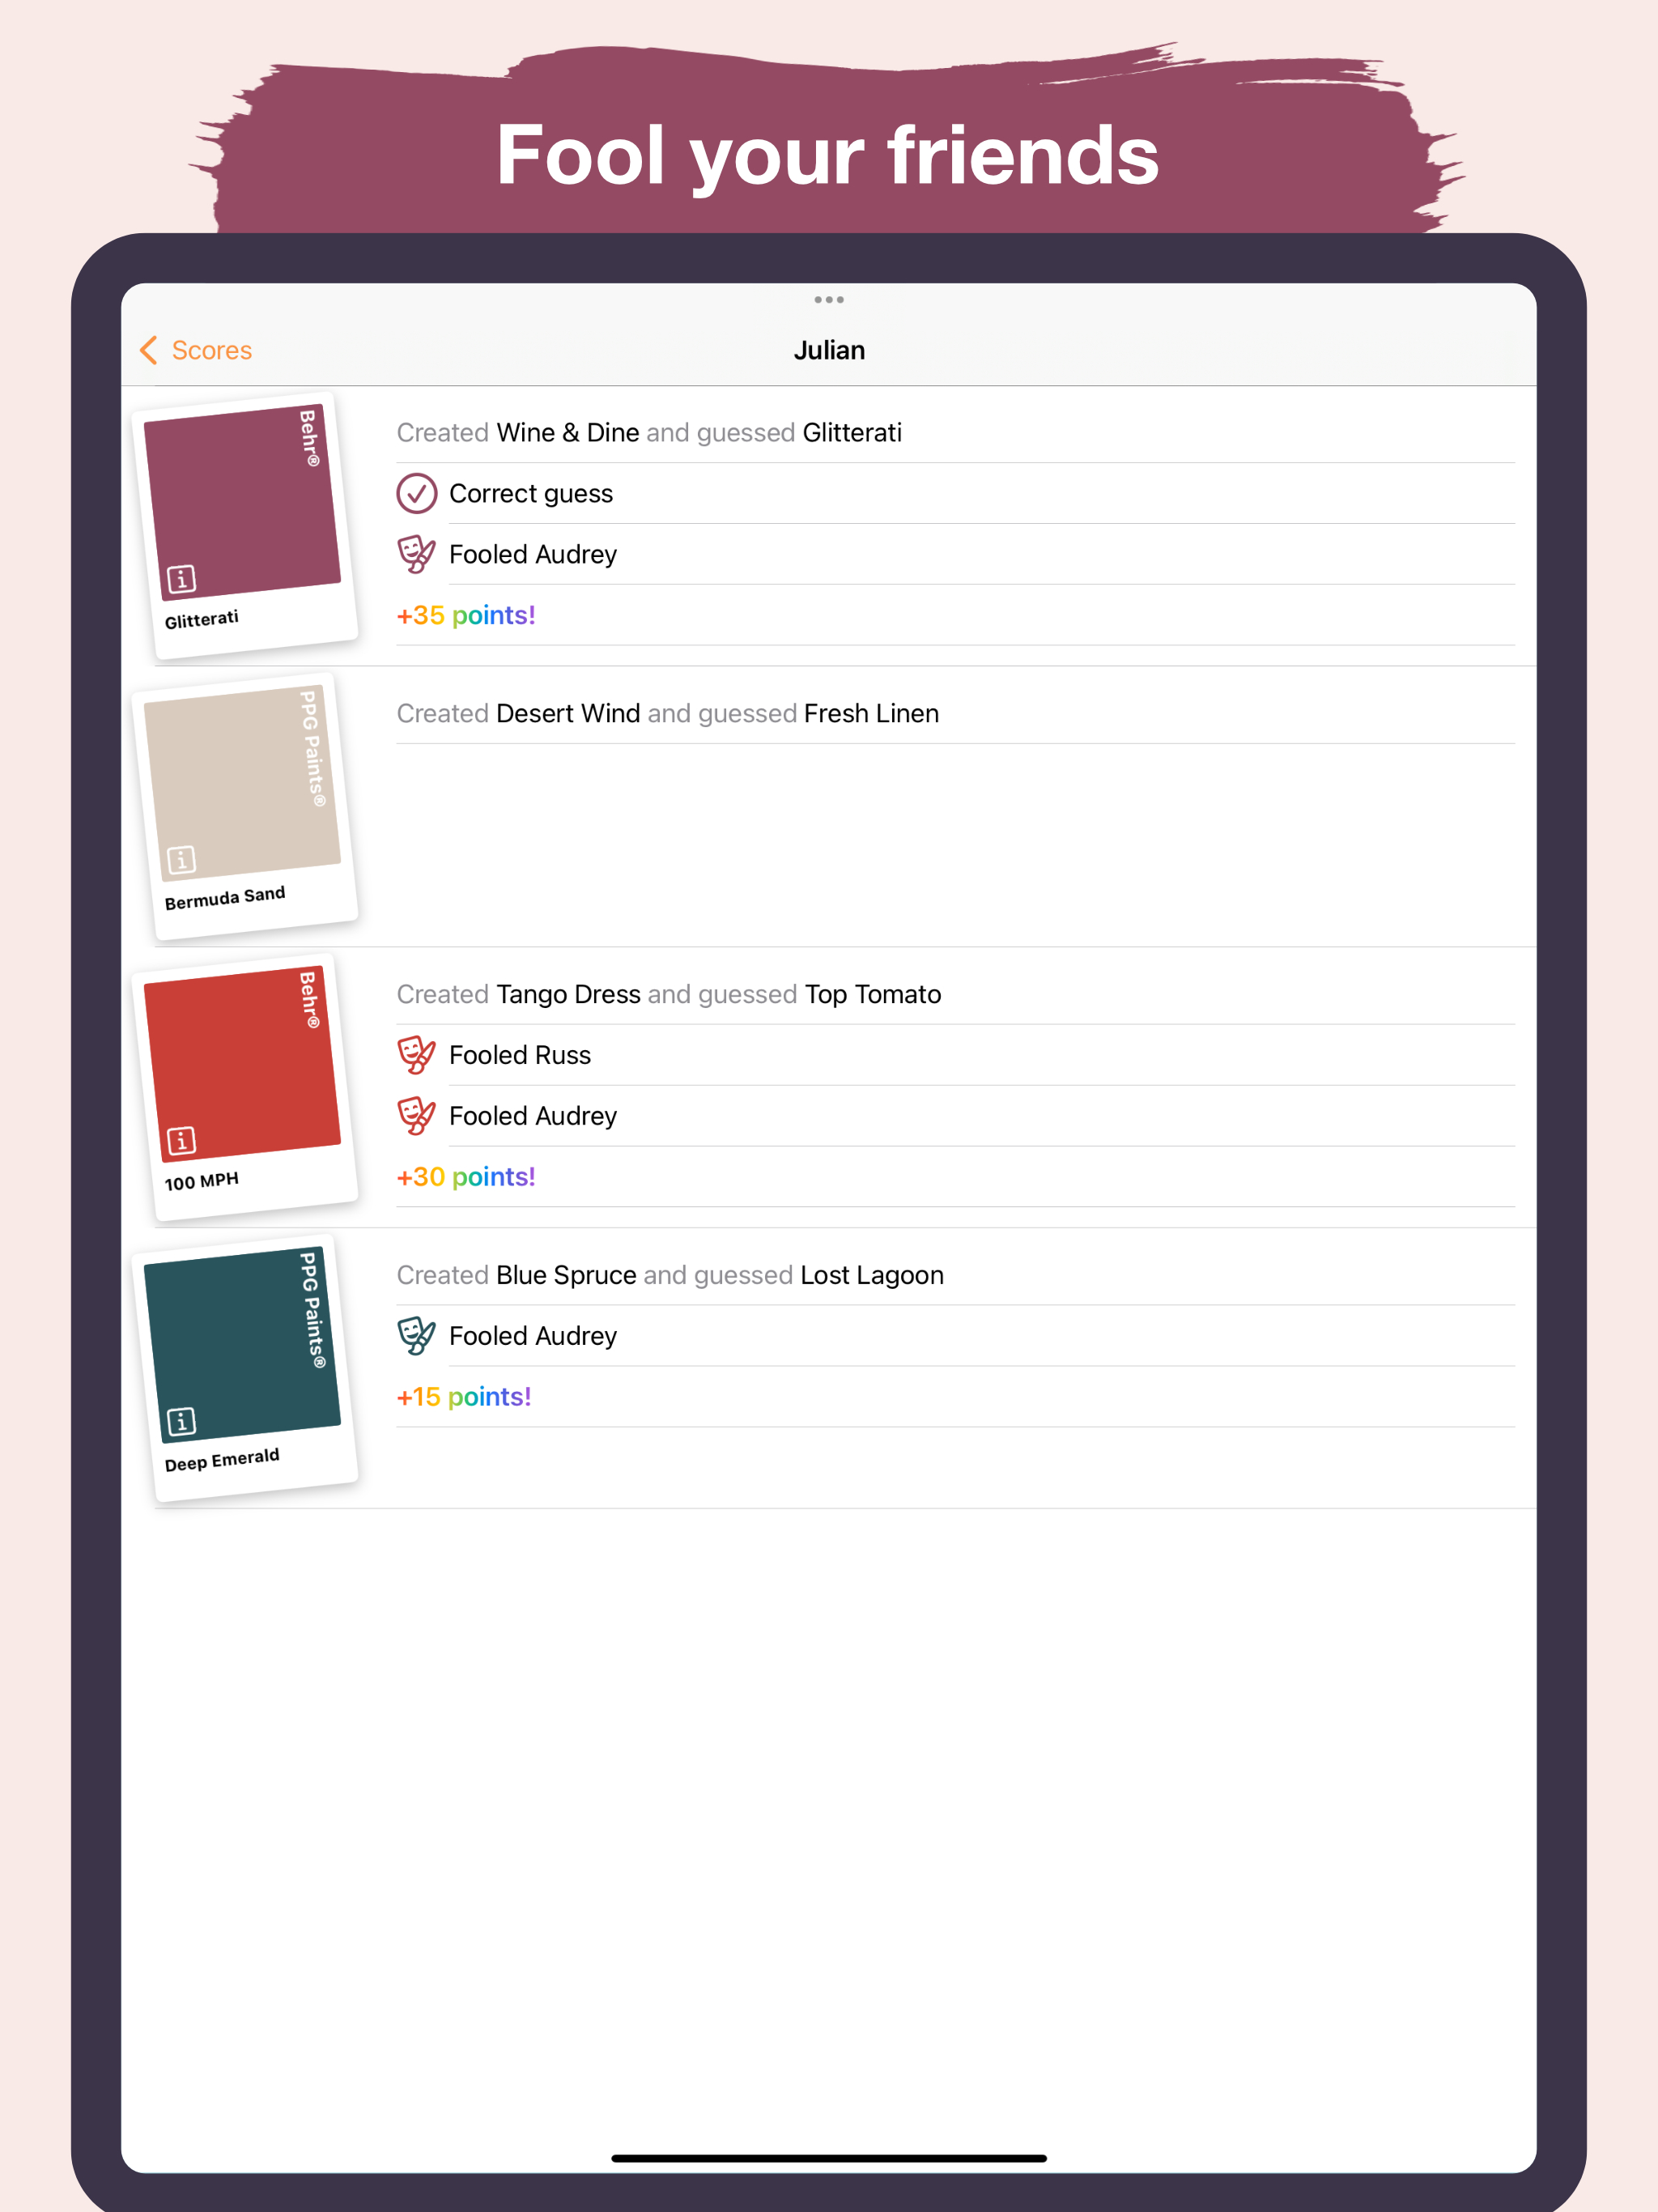Viewport: 1658px width, 2212px height.
Task: Tap info icon on Deep Emerald chip
Action: click(181, 1421)
